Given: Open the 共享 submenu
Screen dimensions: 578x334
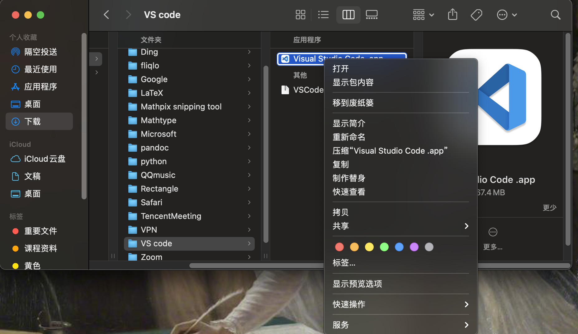Looking at the screenshot, I should (x=400, y=226).
